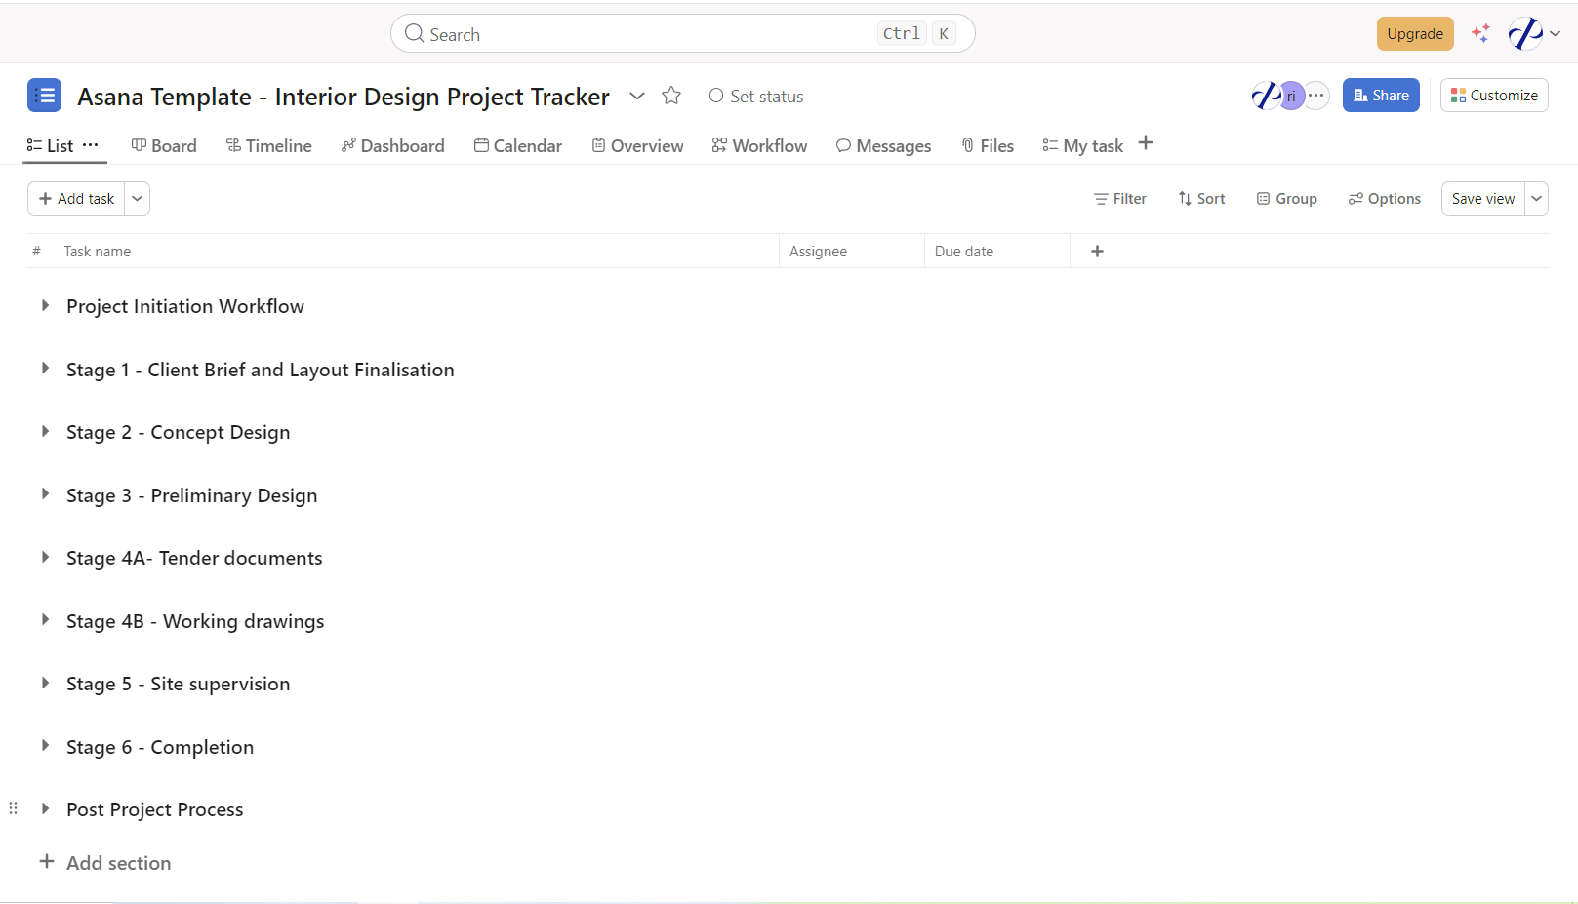Expand Stage 5 - Site supervision section
The height and width of the screenshot is (904, 1578).
point(45,684)
